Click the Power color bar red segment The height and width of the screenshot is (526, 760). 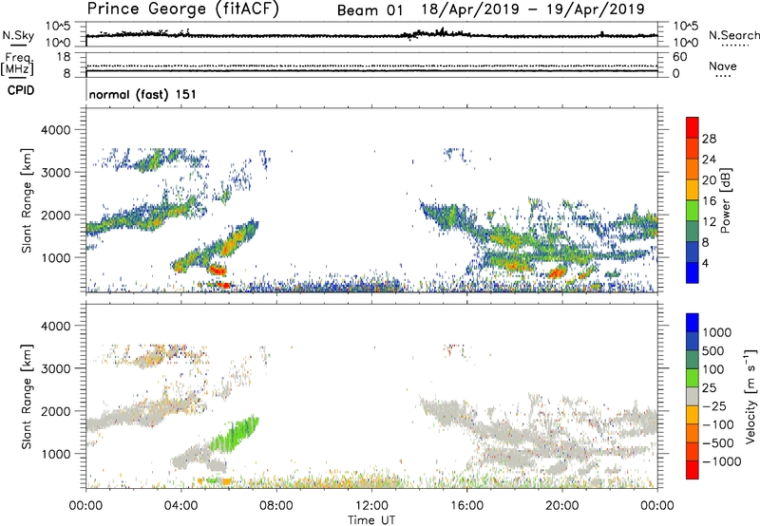[693, 127]
